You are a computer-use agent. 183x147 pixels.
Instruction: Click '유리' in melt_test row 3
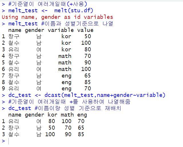[x=13, y=50]
